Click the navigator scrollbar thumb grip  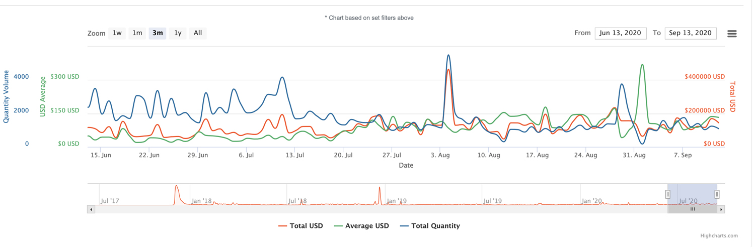coord(693,209)
